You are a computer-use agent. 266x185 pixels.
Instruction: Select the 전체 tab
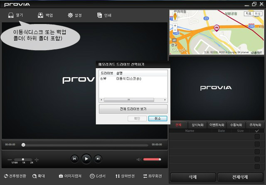point(178,125)
